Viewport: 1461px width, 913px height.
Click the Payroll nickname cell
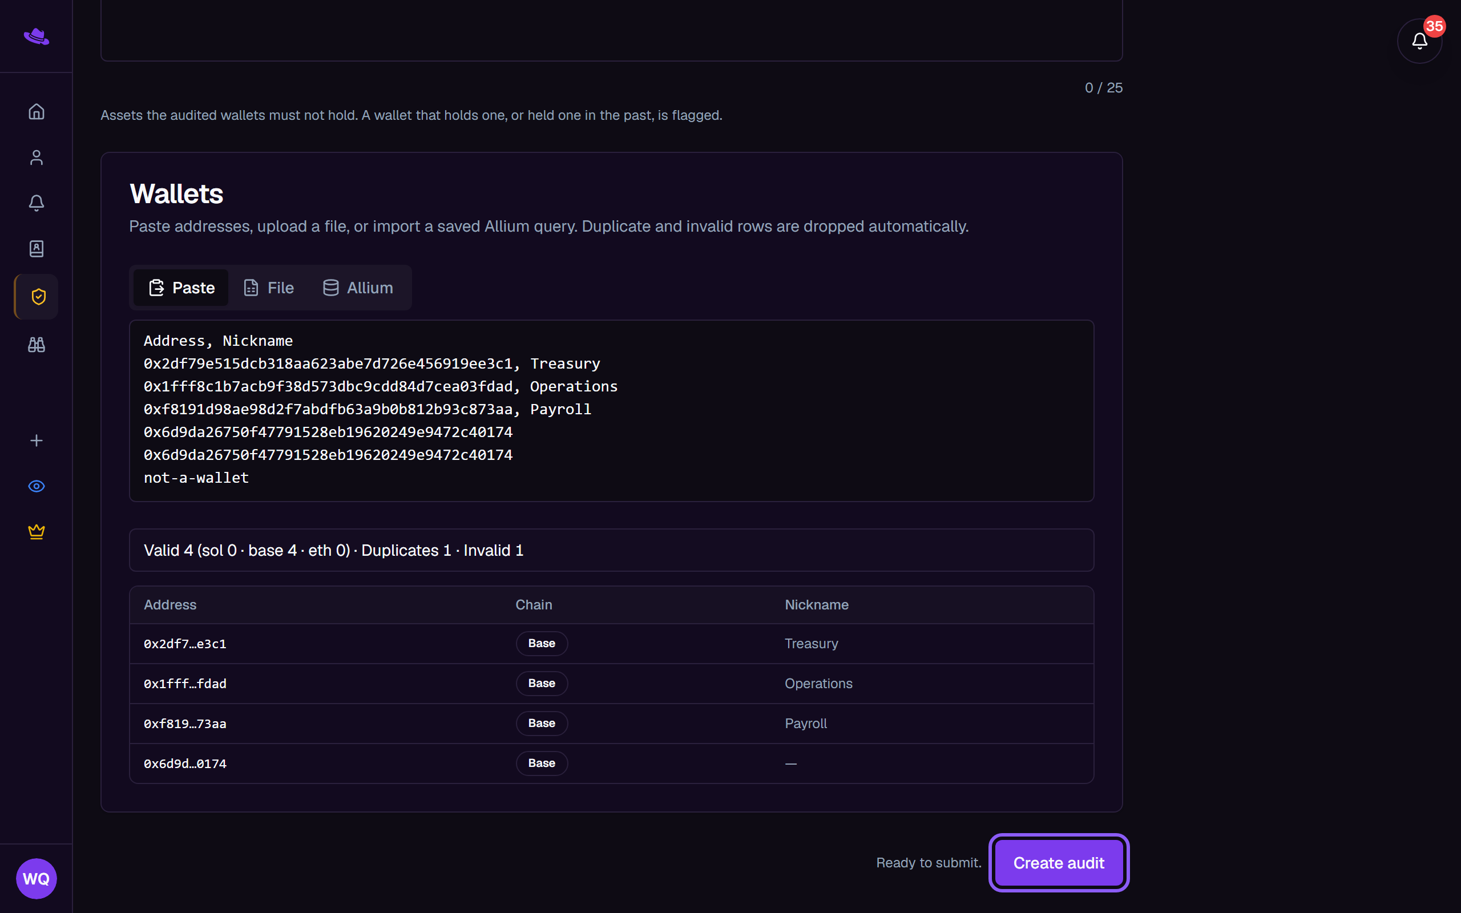[805, 724]
